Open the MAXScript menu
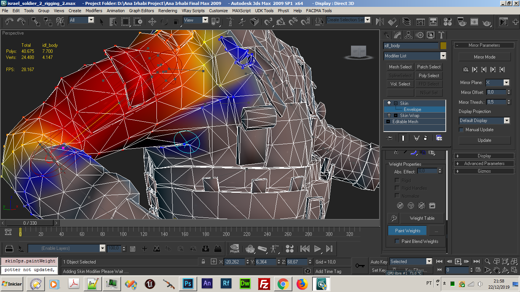520x292 pixels. (x=241, y=11)
